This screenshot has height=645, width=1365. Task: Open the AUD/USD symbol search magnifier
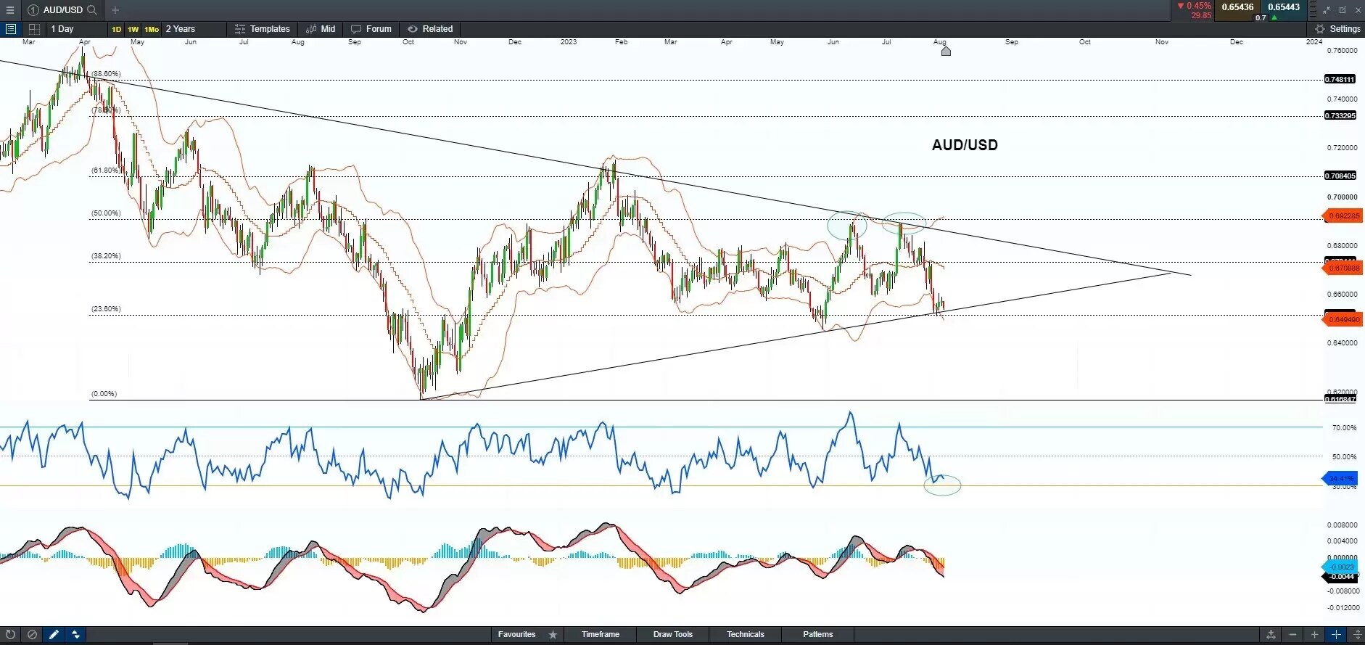pyautogui.click(x=92, y=10)
